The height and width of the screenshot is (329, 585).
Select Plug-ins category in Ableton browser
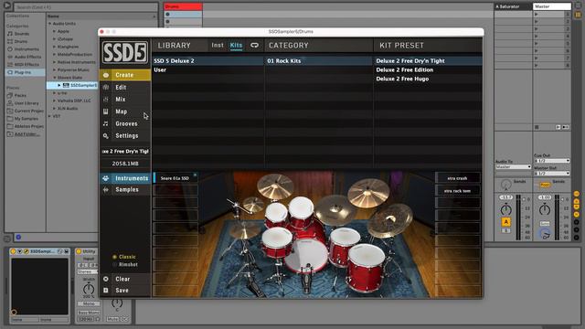click(x=25, y=72)
